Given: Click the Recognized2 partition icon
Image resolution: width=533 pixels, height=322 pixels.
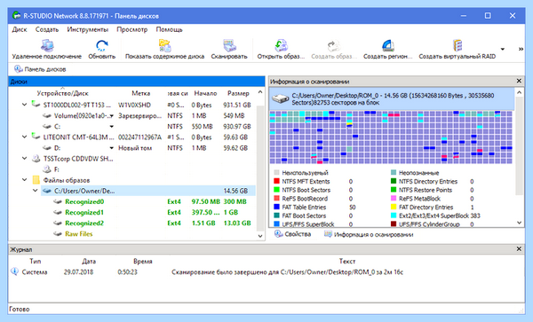Looking at the screenshot, I should pyautogui.click(x=58, y=224).
